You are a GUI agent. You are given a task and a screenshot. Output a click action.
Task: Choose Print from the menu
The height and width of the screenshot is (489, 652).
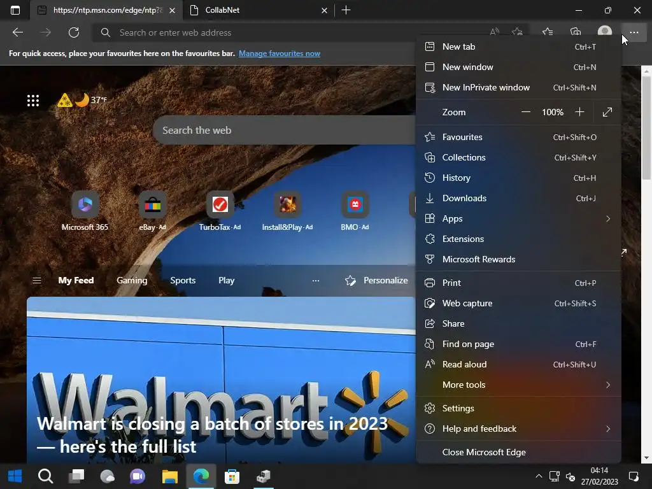[518, 283]
